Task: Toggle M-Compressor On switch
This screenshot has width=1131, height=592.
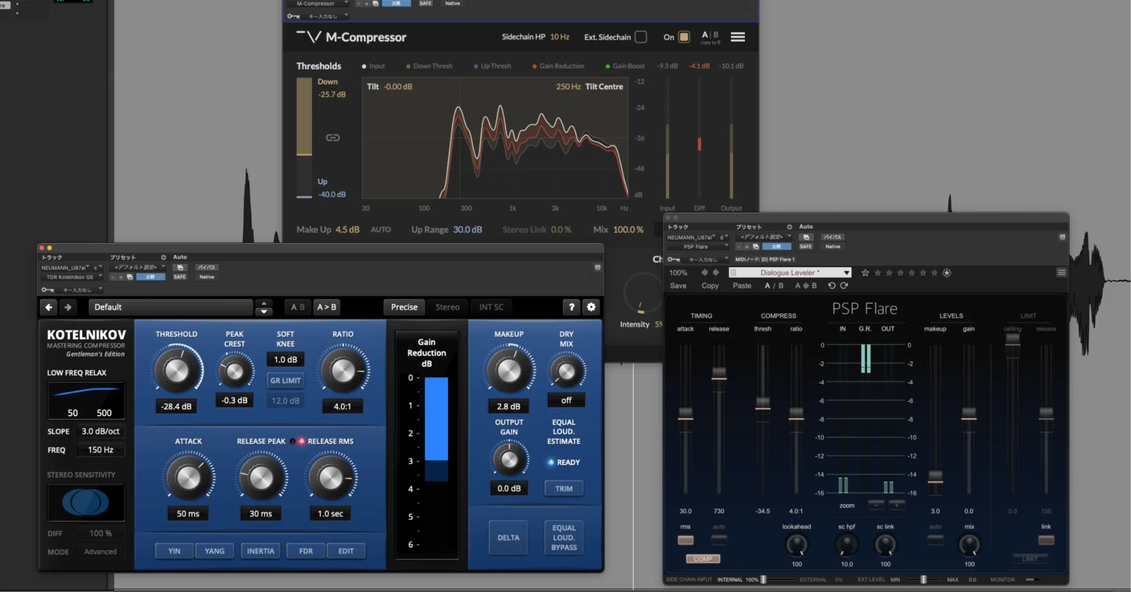Action: pos(684,37)
